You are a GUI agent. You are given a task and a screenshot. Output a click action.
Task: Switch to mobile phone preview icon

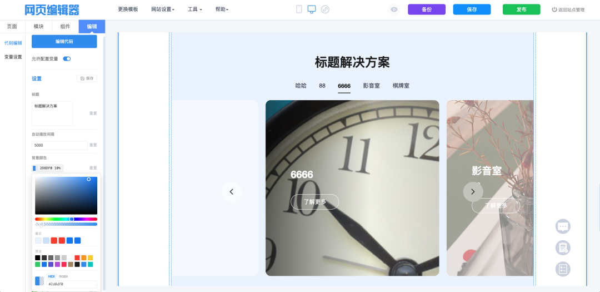pos(299,9)
